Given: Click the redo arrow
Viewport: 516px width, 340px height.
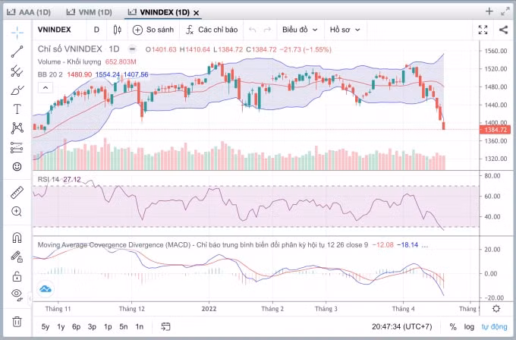Looking at the screenshot, I should click(x=267, y=30).
